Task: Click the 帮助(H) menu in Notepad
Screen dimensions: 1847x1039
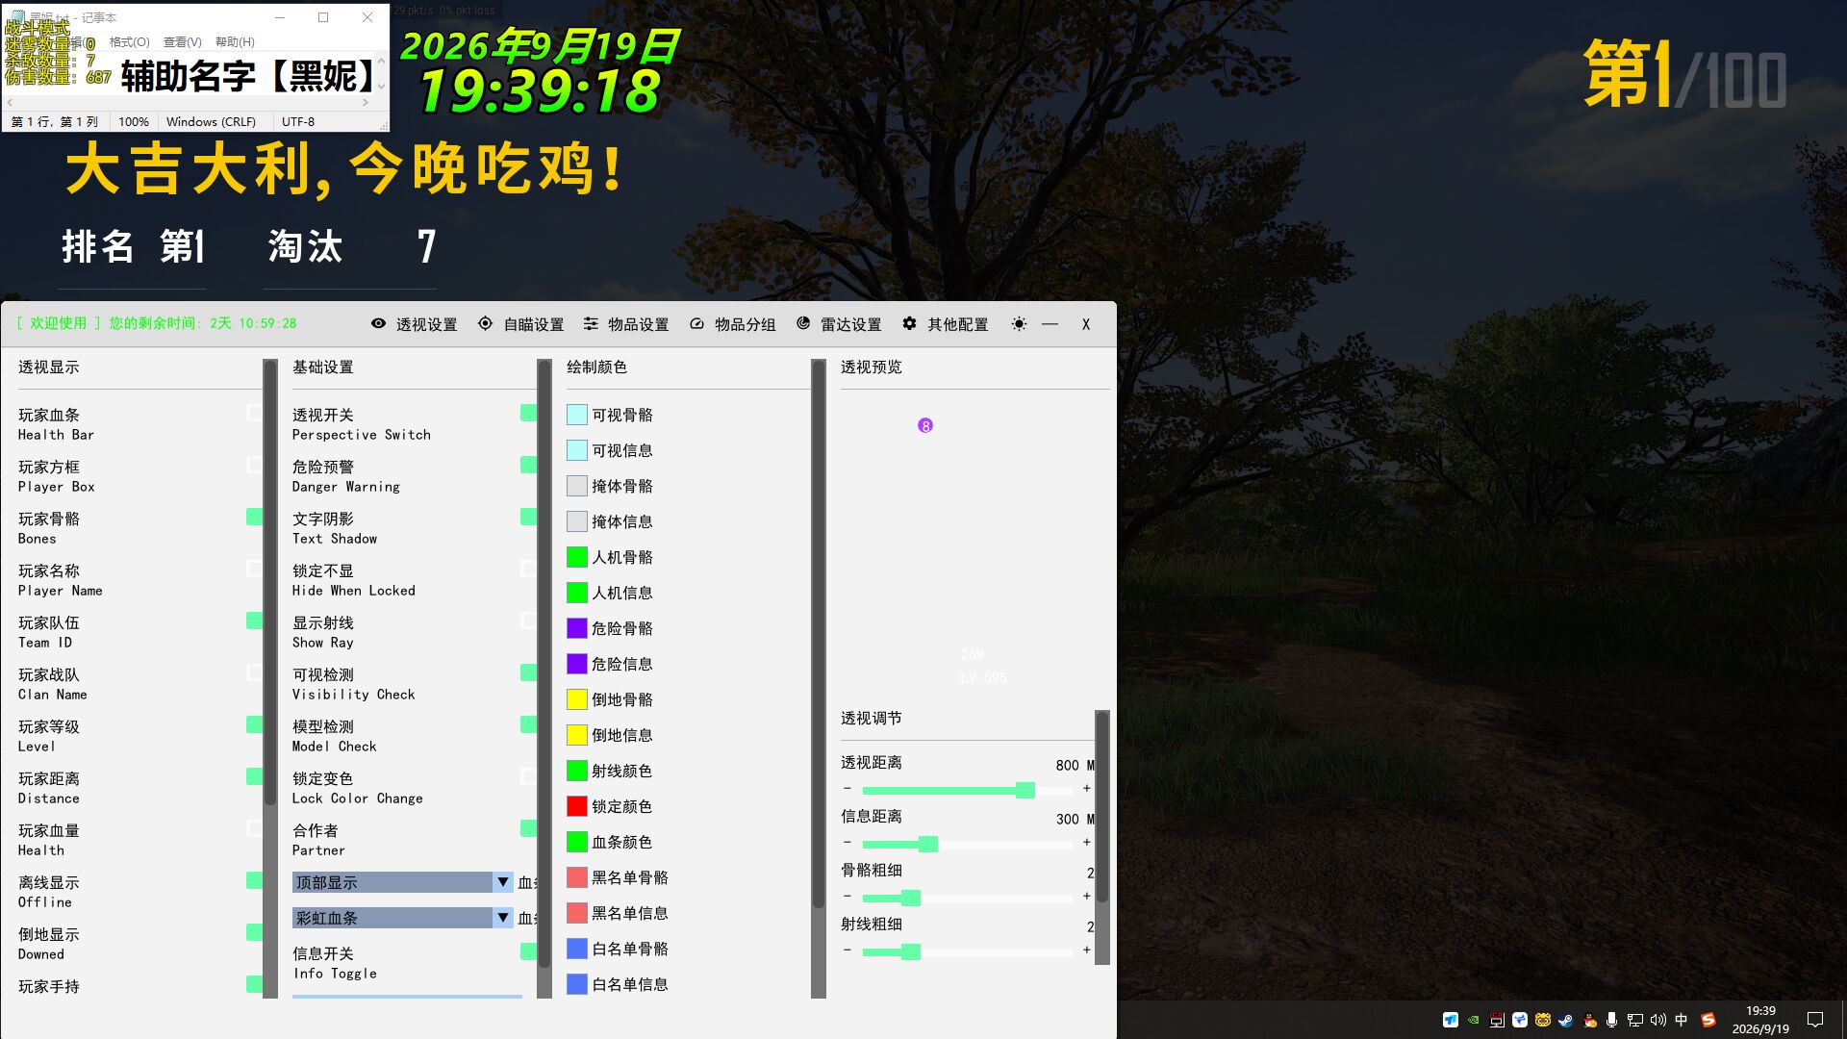Action: tap(235, 41)
